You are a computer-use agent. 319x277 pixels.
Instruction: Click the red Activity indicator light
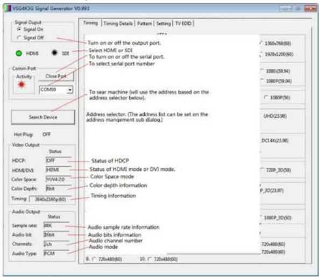coord(22,84)
